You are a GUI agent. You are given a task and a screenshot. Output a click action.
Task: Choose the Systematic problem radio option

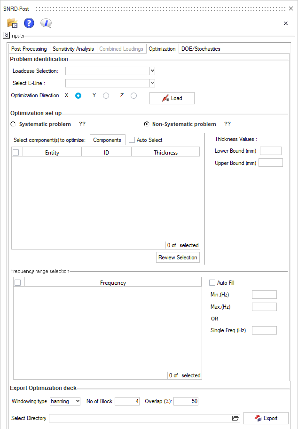pos(13,124)
